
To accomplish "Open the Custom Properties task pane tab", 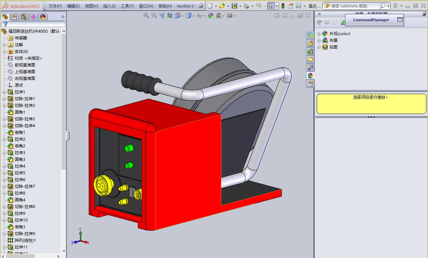I will coord(310,84).
